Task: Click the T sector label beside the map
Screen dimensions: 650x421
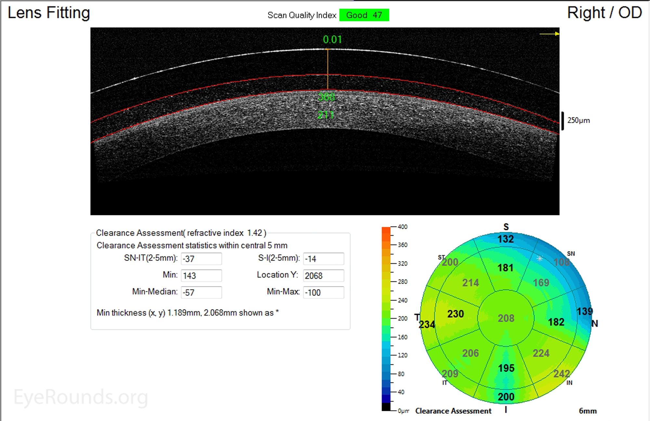Action: point(418,318)
